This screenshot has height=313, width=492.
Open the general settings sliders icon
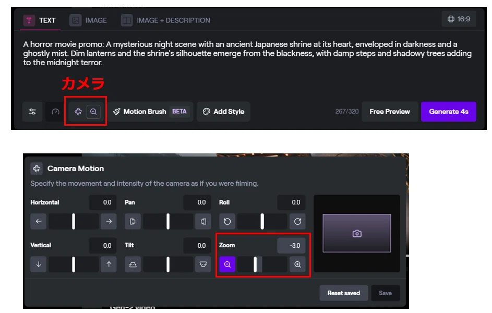click(32, 112)
